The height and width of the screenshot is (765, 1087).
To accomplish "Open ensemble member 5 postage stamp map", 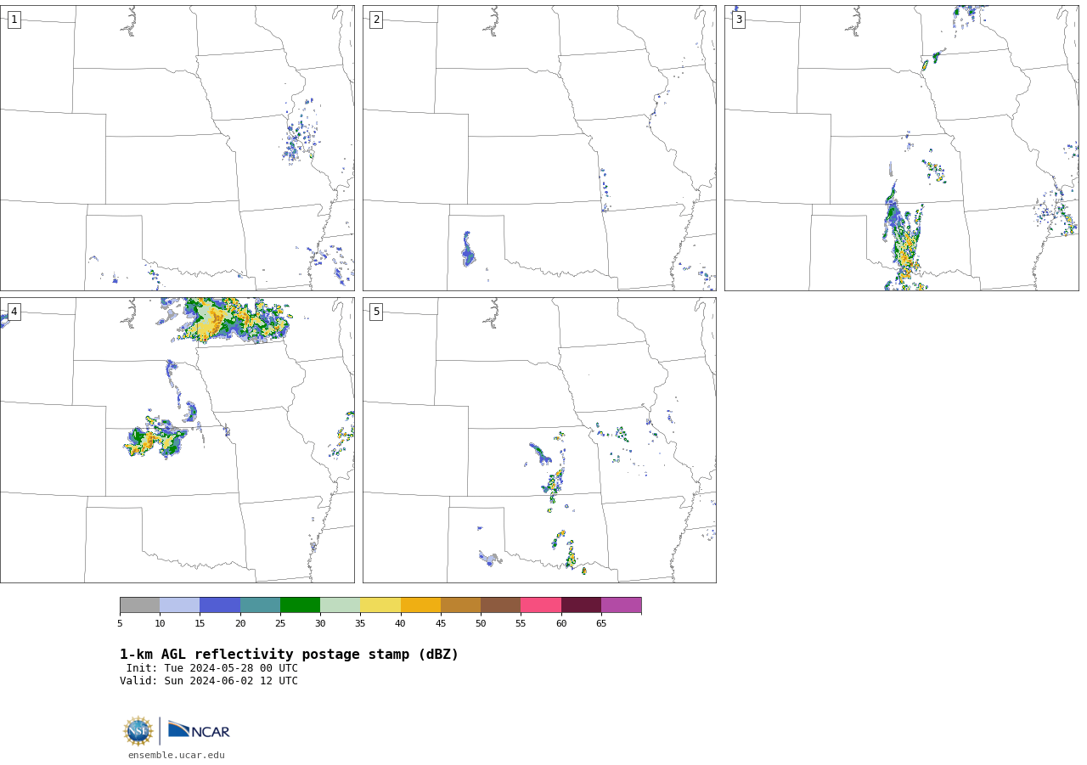I will pos(539,440).
